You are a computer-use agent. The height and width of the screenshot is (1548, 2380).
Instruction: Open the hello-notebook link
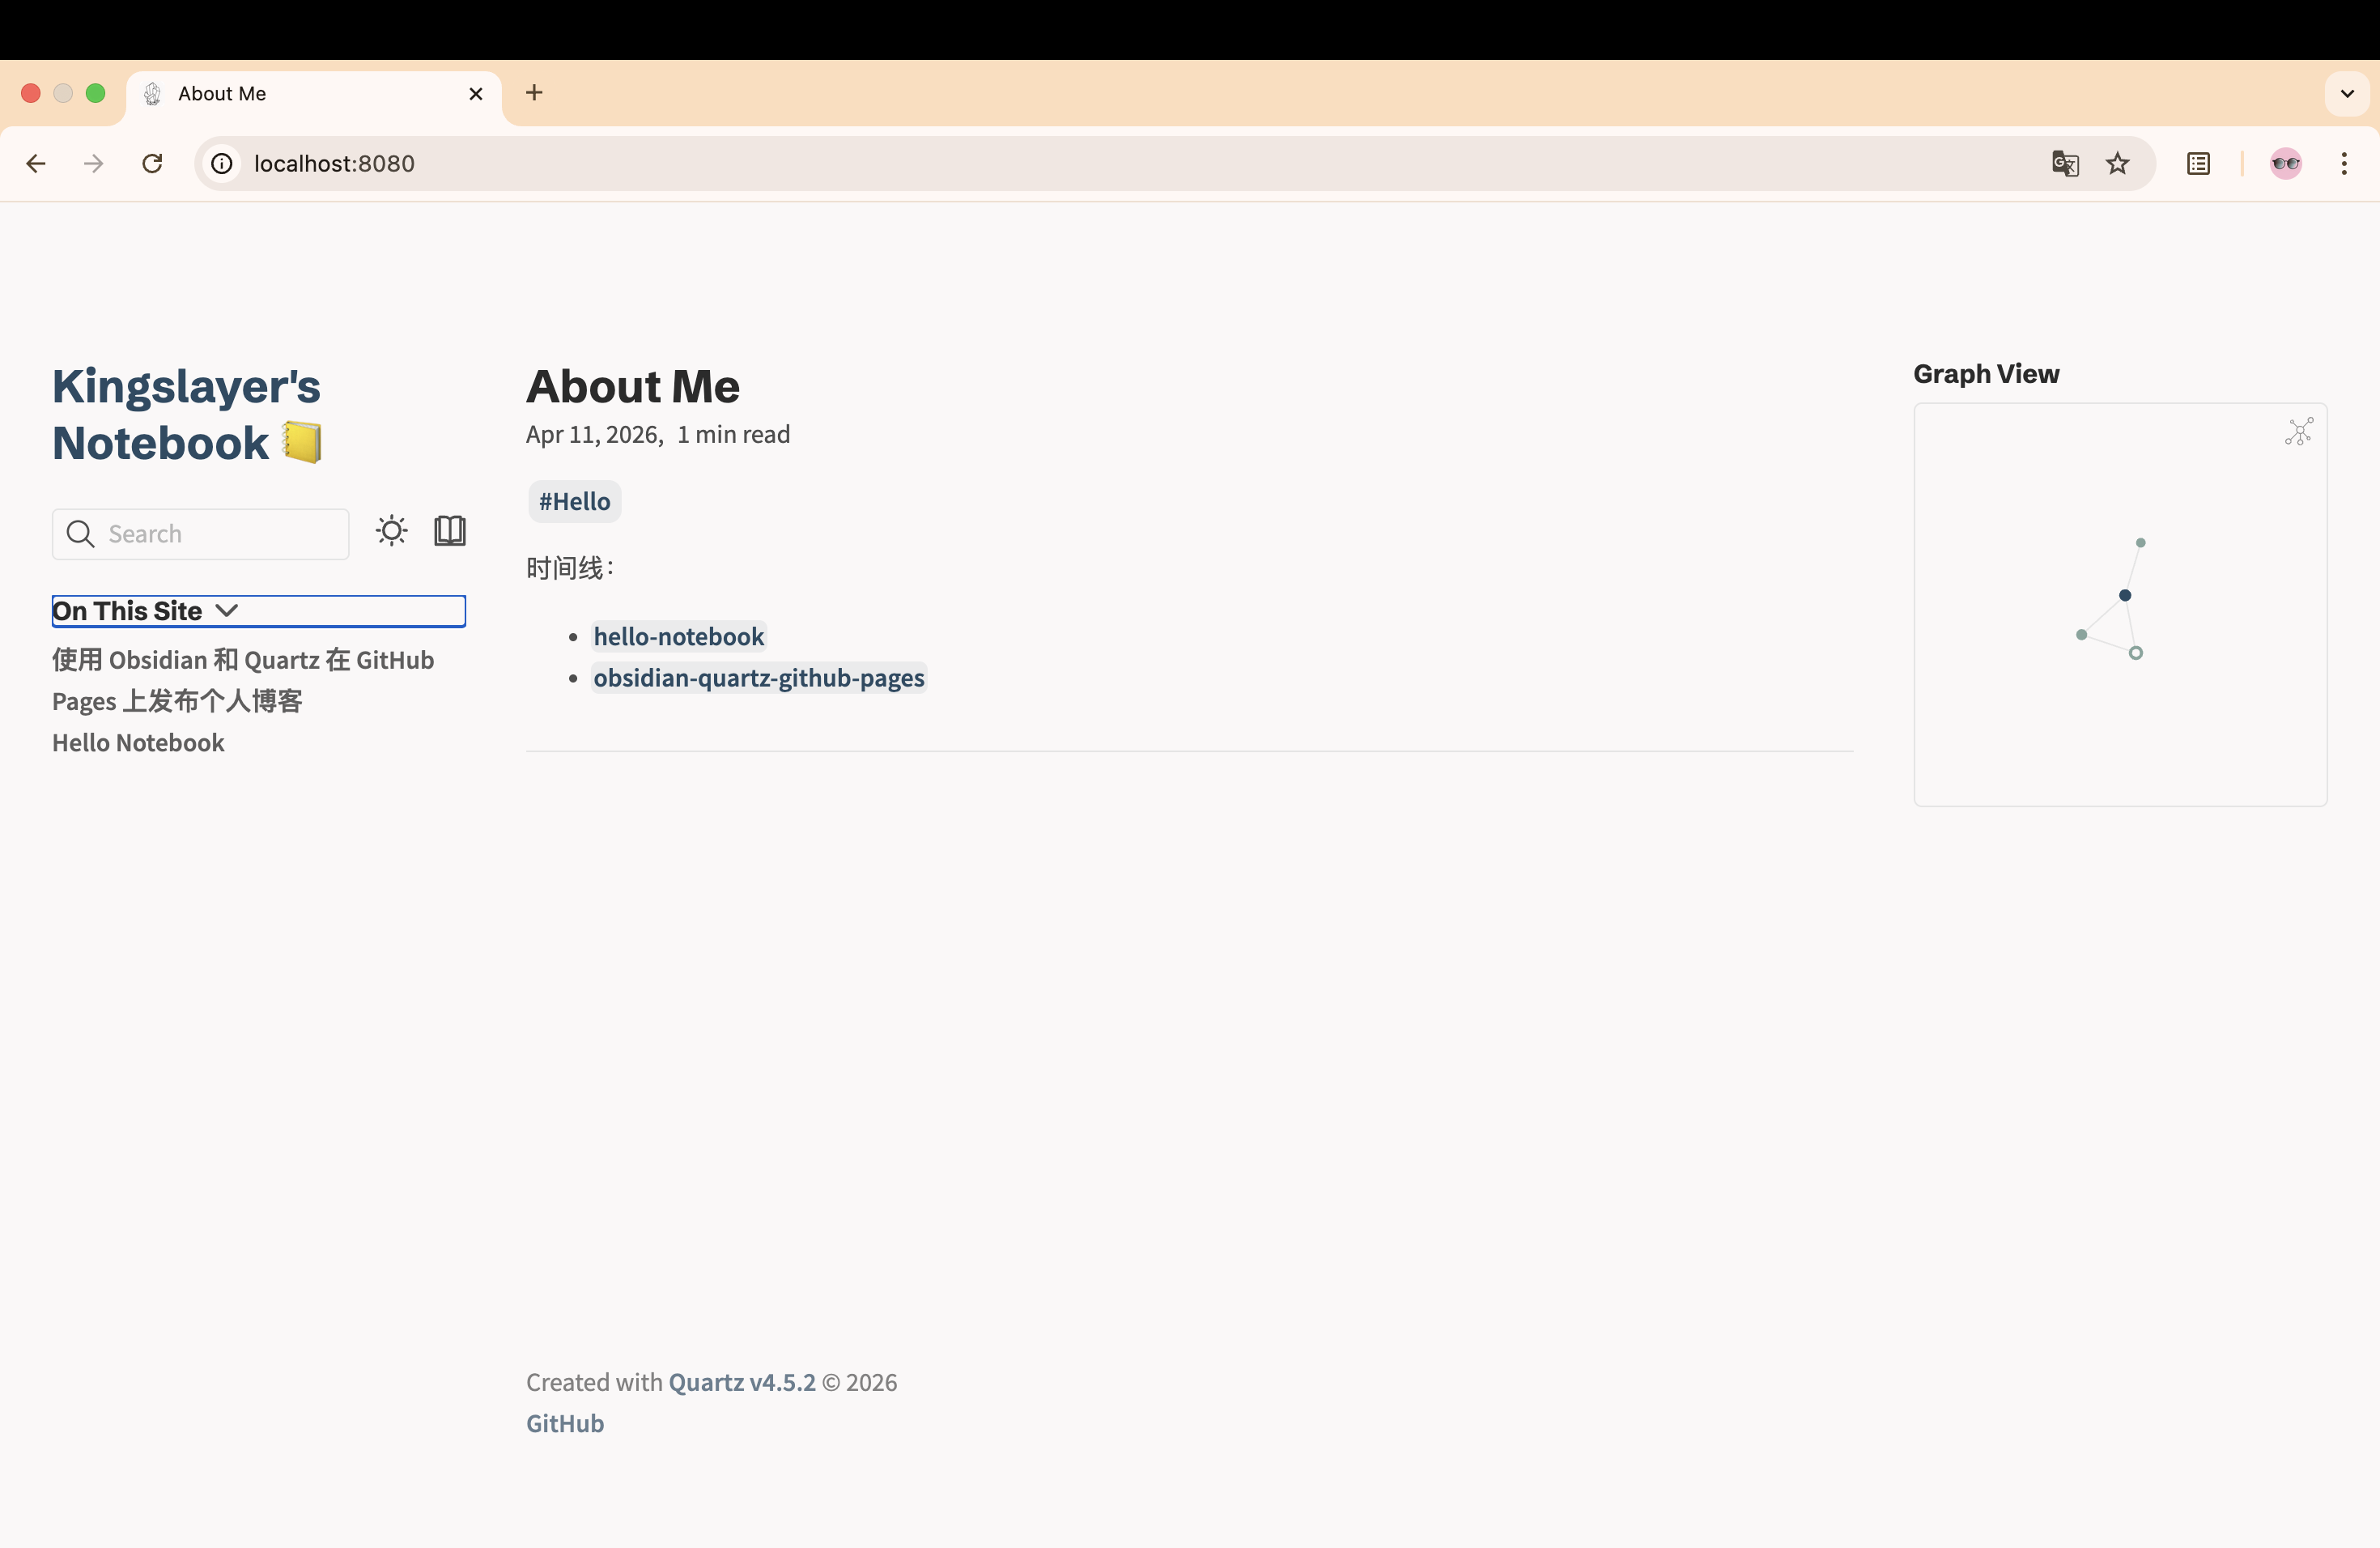[678, 637]
